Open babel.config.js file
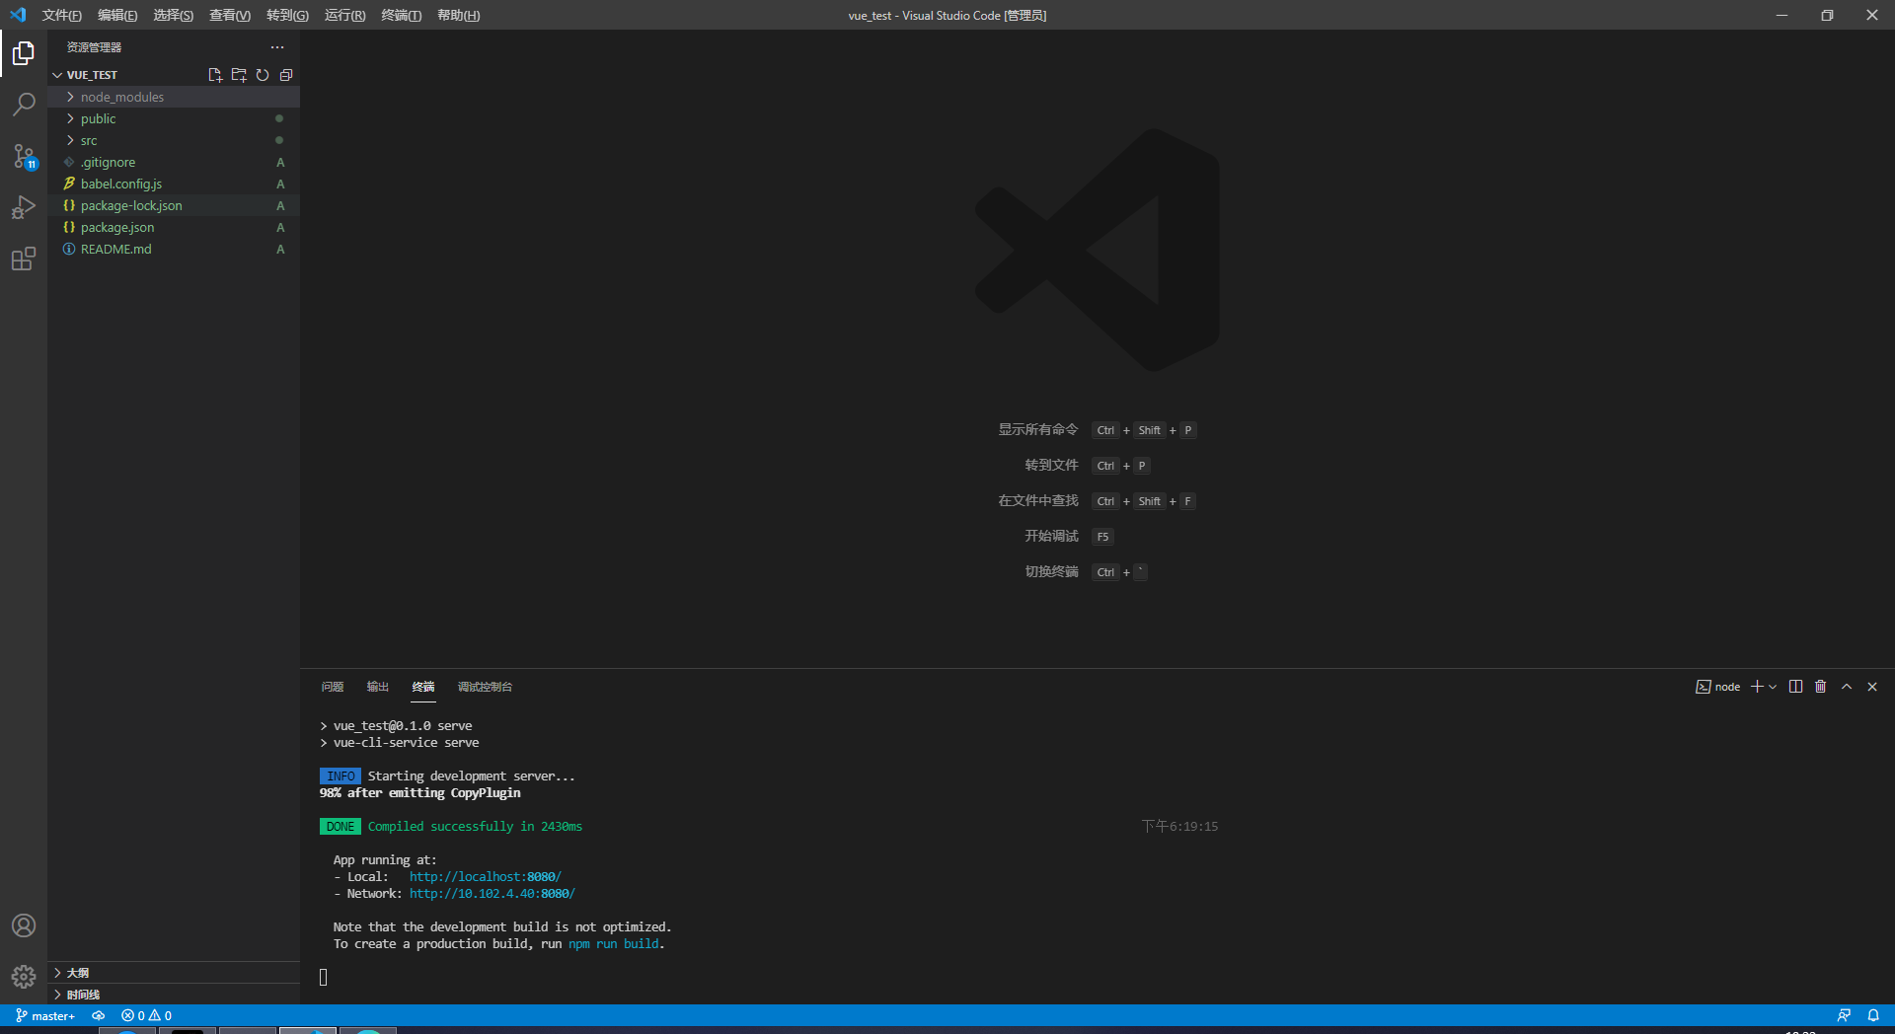The image size is (1895, 1034). click(174, 184)
